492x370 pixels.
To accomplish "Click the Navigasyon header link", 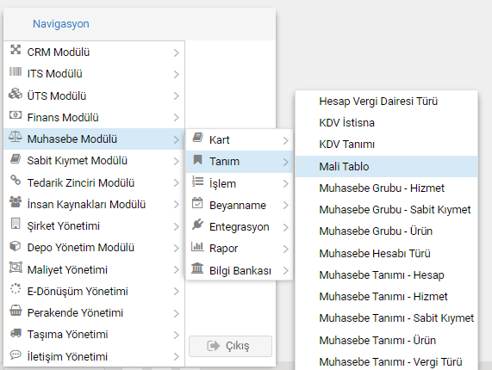I will click(x=61, y=24).
